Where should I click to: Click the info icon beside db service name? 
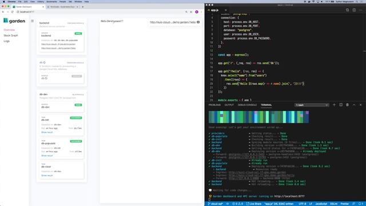pos(46,78)
